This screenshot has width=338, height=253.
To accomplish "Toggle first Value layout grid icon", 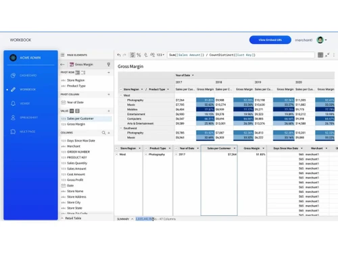I will pos(72,111).
